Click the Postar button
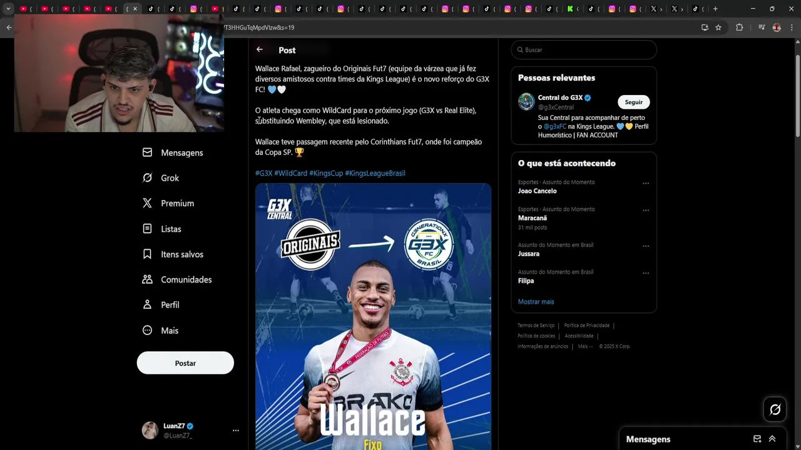The width and height of the screenshot is (801, 450). [x=185, y=363]
